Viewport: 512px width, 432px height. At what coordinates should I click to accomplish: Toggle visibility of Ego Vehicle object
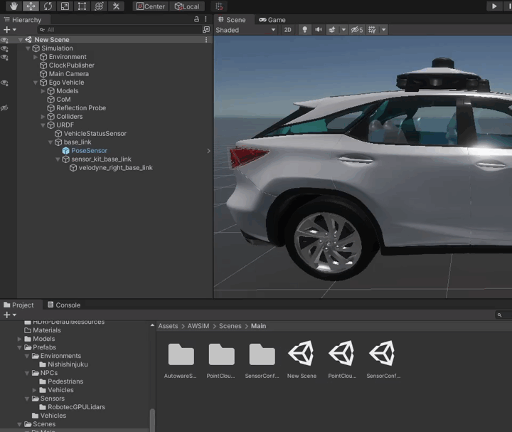[4, 83]
